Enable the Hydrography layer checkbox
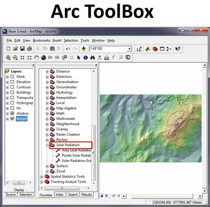The height and width of the screenshot is (207, 210). click(x=12, y=103)
